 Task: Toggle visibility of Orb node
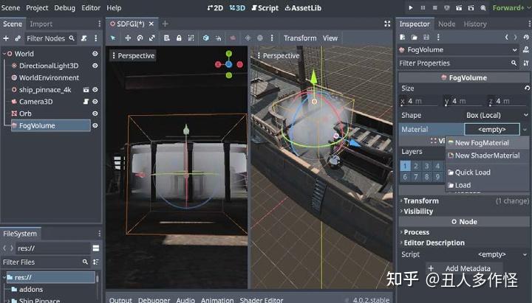click(x=95, y=114)
